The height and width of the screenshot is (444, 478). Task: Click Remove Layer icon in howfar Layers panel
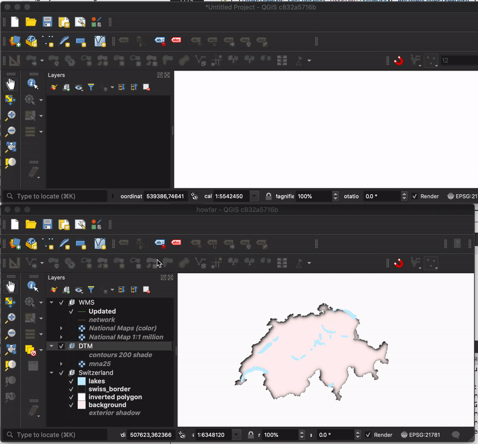pyautogui.click(x=146, y=289)
